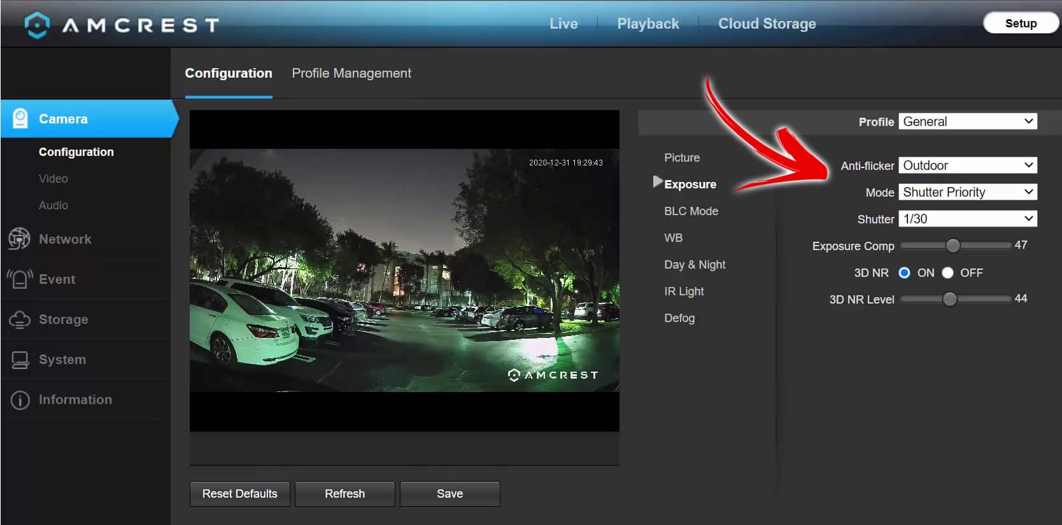Click the Storage cloud icon

point(20,319)
